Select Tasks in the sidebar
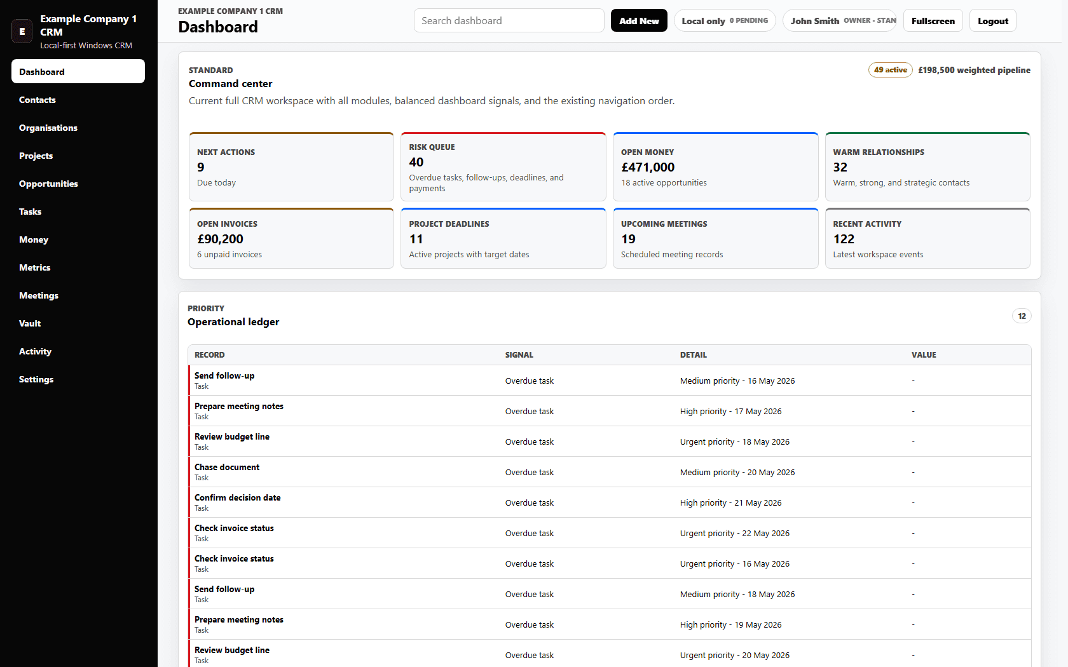Viewport: 1068px width, 667px height. point(78,212)
